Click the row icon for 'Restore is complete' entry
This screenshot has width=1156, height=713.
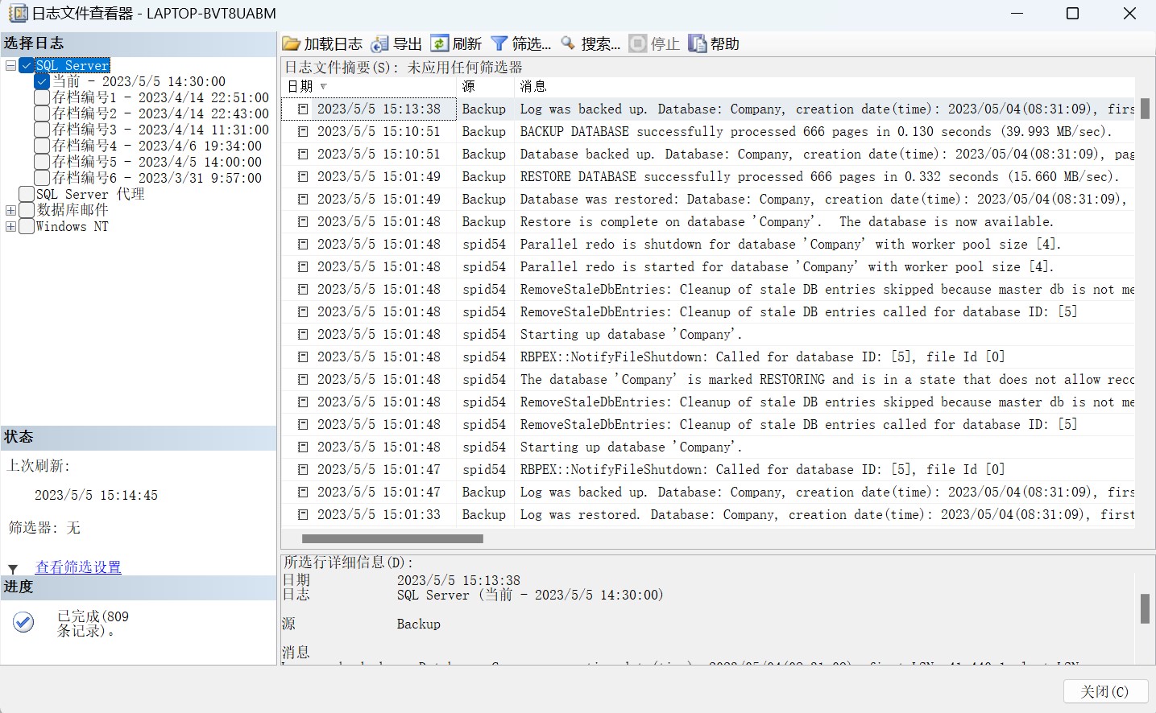click(303, 221)
